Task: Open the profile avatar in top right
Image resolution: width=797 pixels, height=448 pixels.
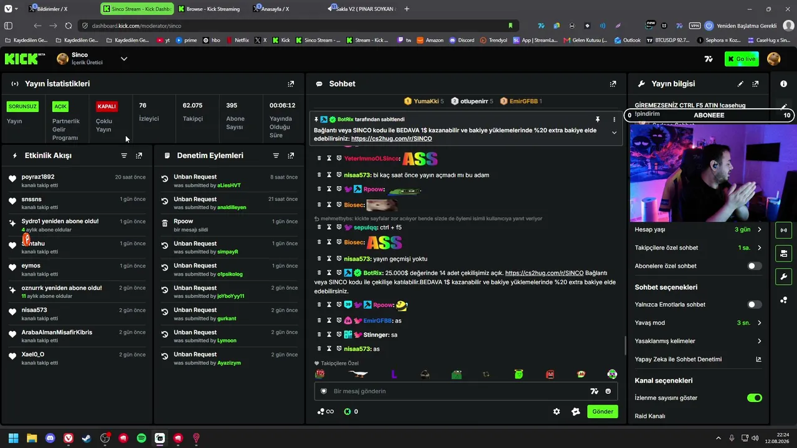Action: coord(774,59)
